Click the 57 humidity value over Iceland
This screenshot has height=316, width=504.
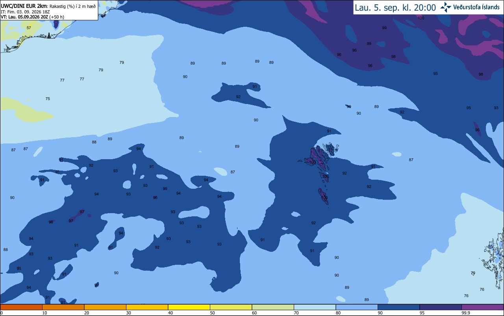pos(29,28)
